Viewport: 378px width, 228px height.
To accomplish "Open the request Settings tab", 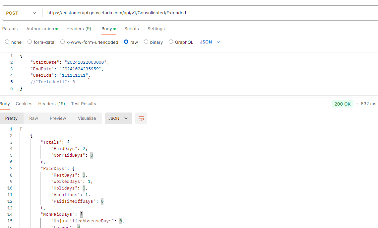I will (156, 29).
